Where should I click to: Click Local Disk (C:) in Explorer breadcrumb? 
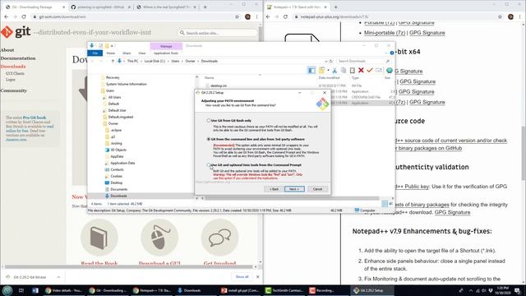coord(155,61)
